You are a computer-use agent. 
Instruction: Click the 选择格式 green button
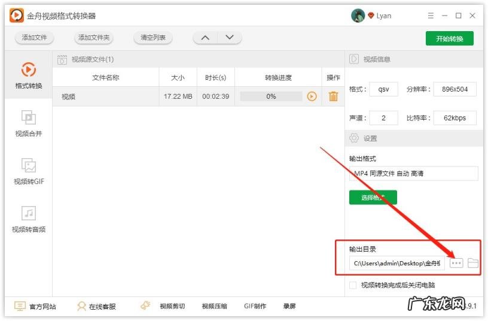point(373,197)
